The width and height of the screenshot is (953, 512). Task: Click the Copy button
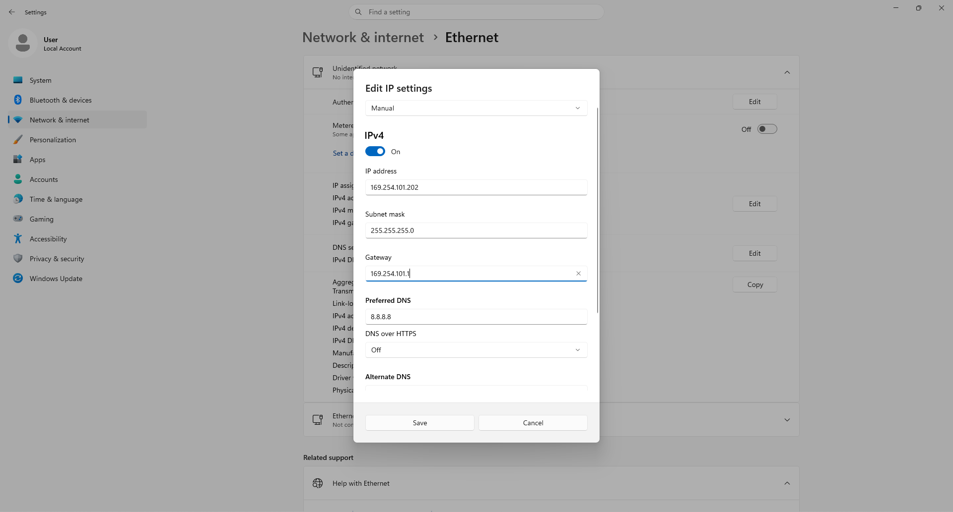click(754, 284)
